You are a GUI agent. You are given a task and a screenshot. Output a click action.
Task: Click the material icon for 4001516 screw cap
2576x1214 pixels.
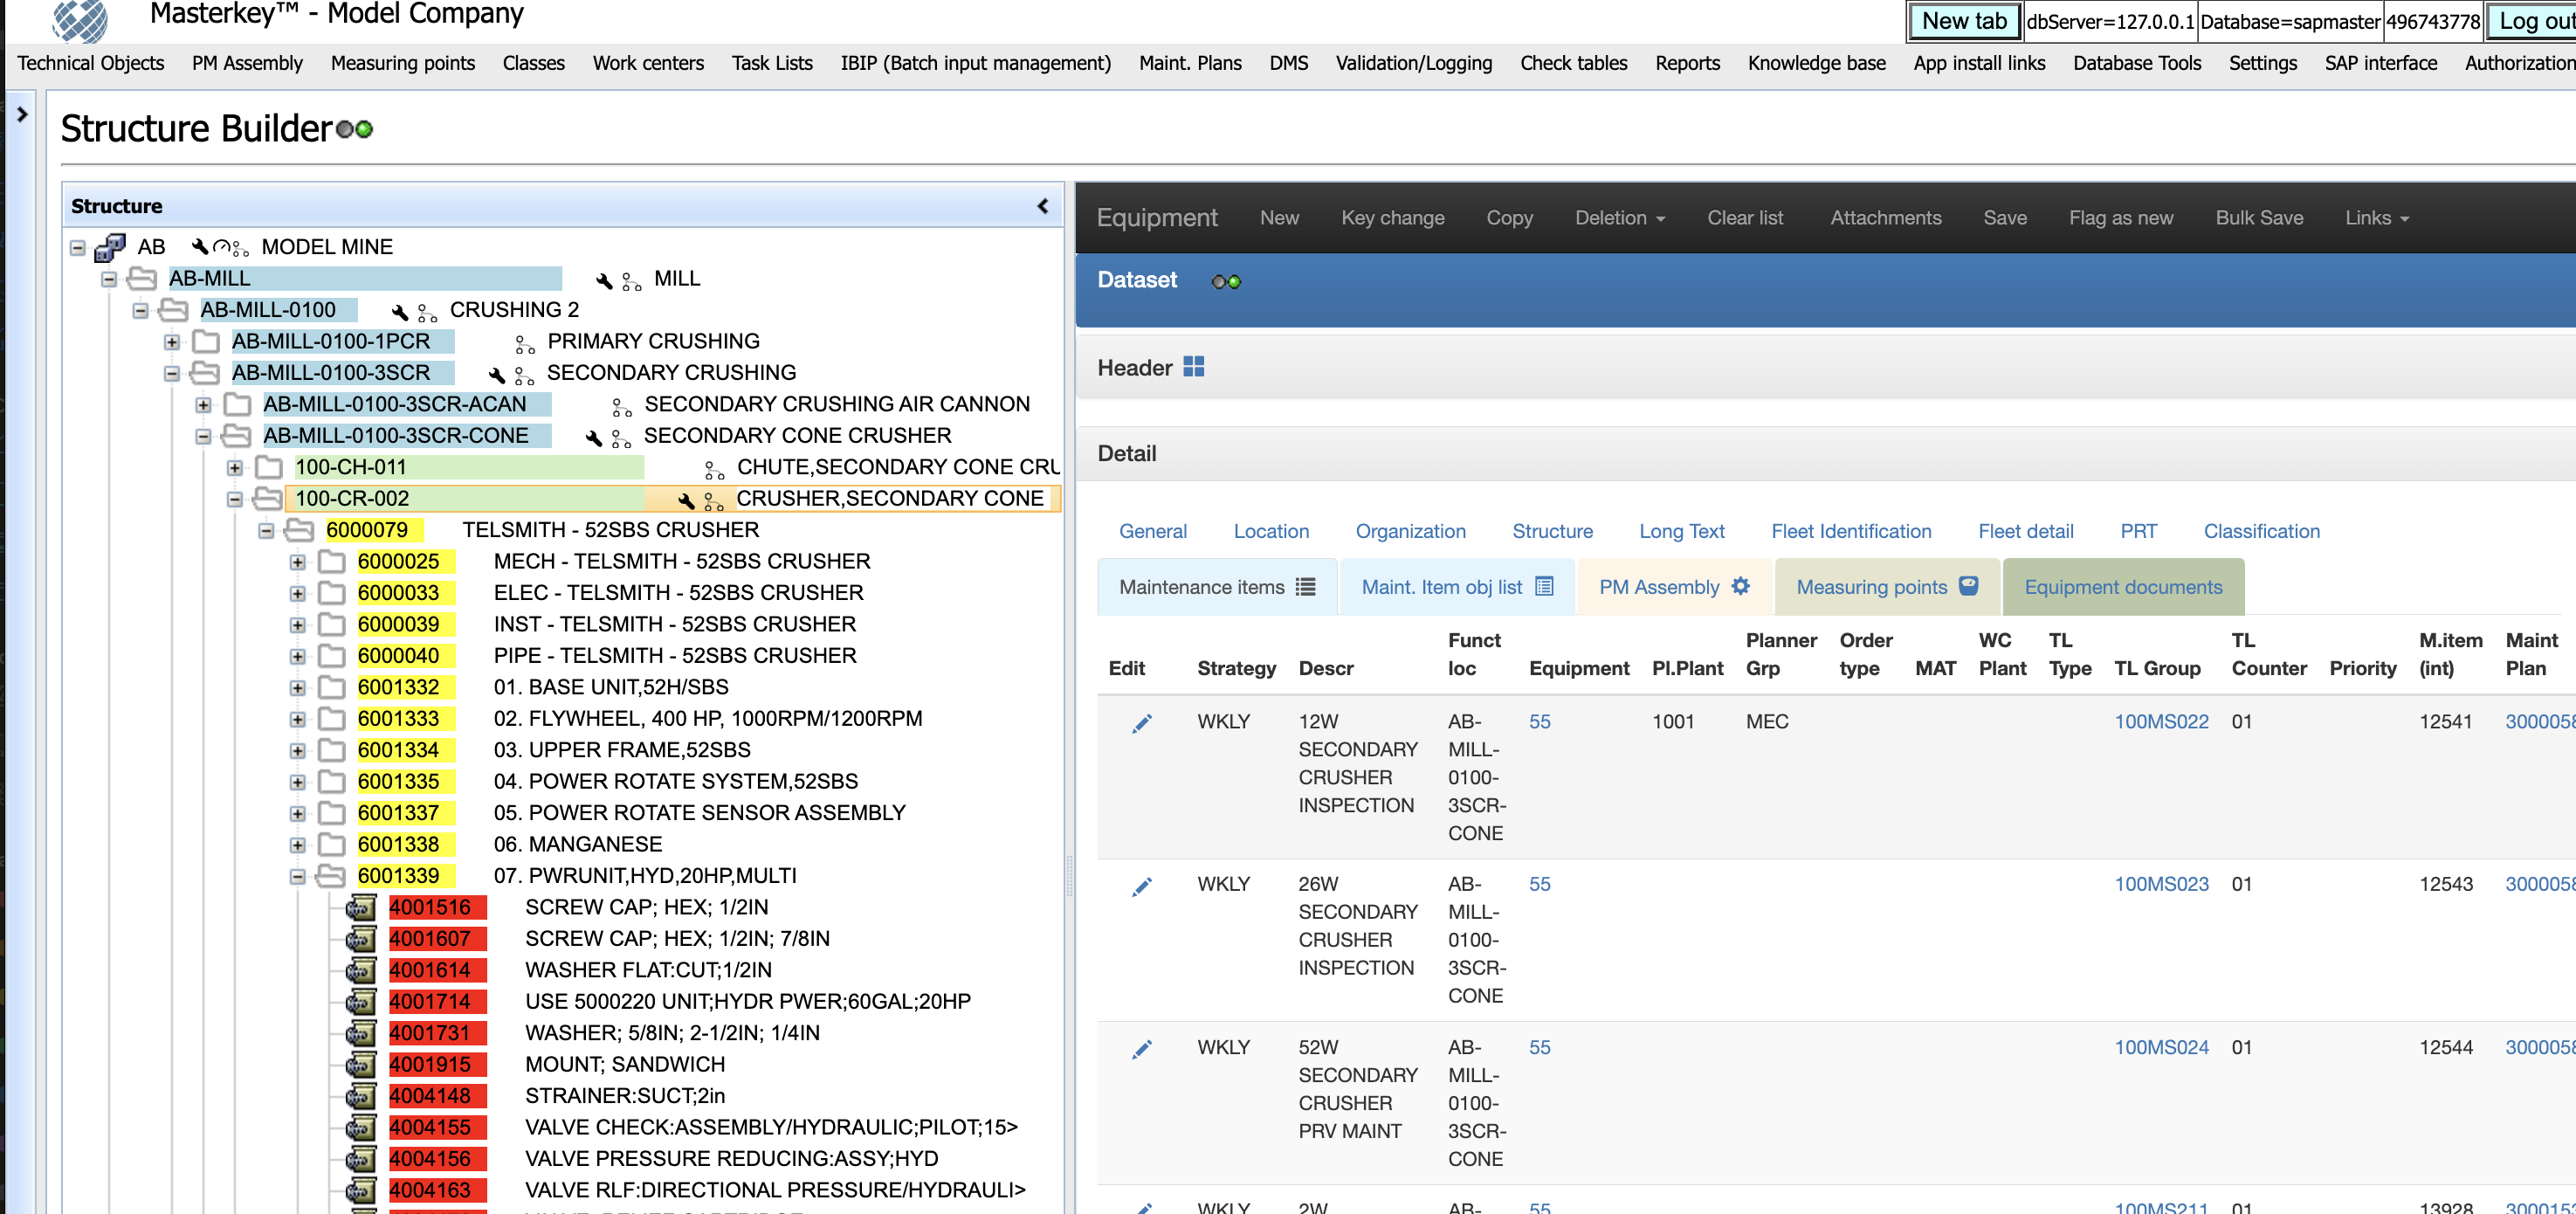click(x=361, y=907)
